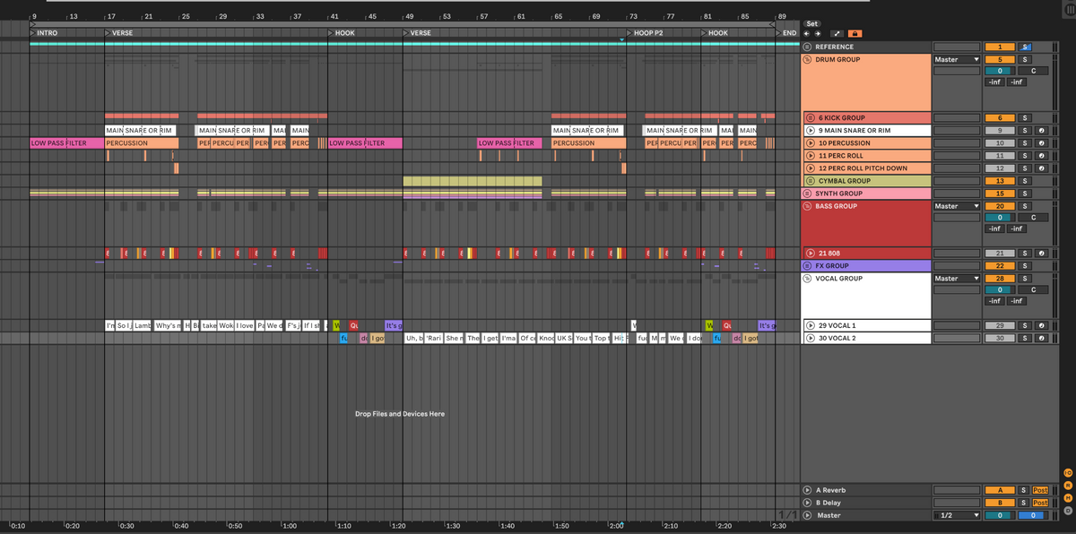The width and height of the screenshot is (1076, 534).
Task: Toggle Post on the A Reverb return
Action: click(x=1040, y=490)
